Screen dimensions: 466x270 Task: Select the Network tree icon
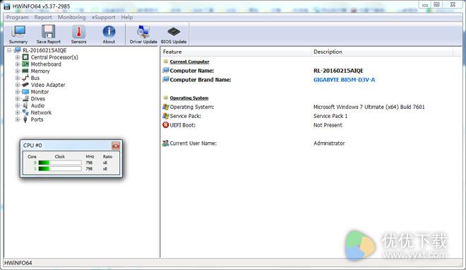click(x=25, y=112)
